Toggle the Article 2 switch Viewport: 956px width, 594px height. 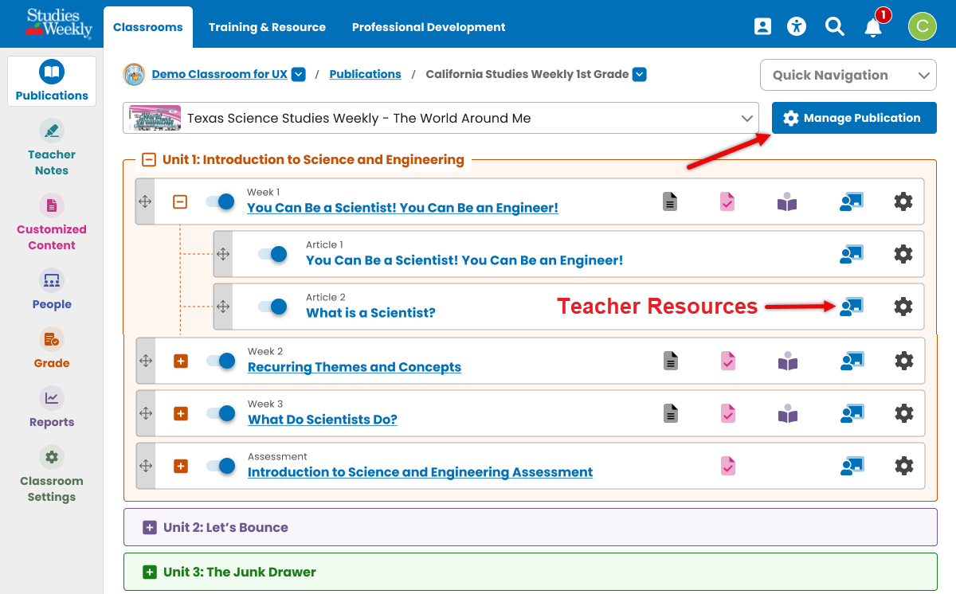click(x=272, y=307)
